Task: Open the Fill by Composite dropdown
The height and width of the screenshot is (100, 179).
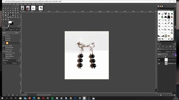Action: 11,63
